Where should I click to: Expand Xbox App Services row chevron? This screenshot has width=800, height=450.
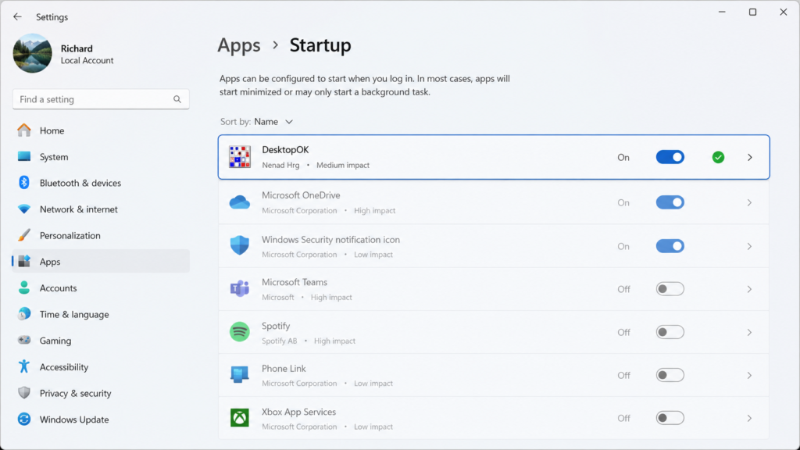click(x=749, y=418)
